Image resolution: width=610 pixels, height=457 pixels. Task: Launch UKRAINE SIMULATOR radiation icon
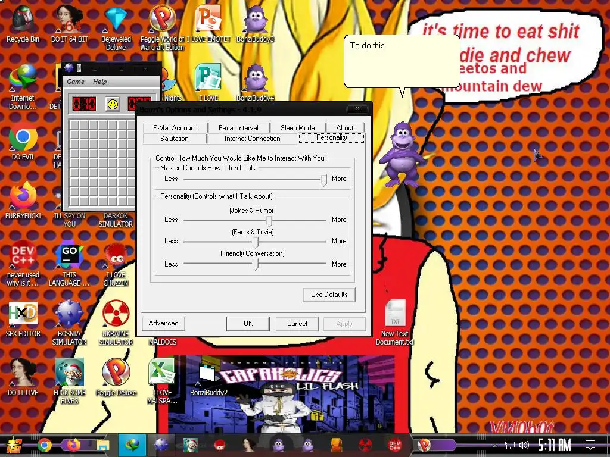pos(116,323)
